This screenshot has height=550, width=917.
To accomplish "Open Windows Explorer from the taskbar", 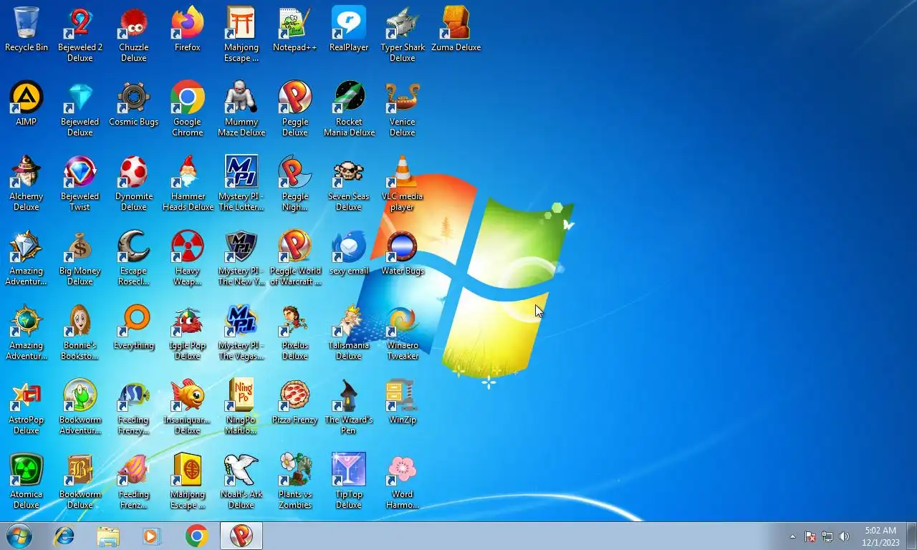I will click(x=108, y=536).
